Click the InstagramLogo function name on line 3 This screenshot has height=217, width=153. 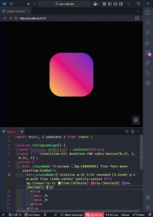pyautogui.click(x=45, y=145)
